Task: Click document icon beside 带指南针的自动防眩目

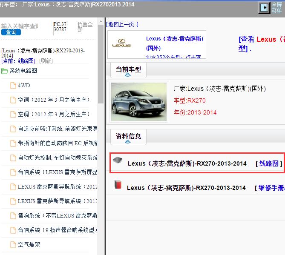Action: click(13, 143)
